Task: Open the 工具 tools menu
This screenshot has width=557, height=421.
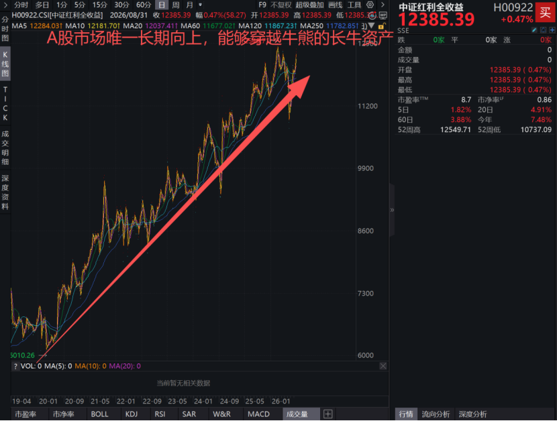Action: pos(354,5)
